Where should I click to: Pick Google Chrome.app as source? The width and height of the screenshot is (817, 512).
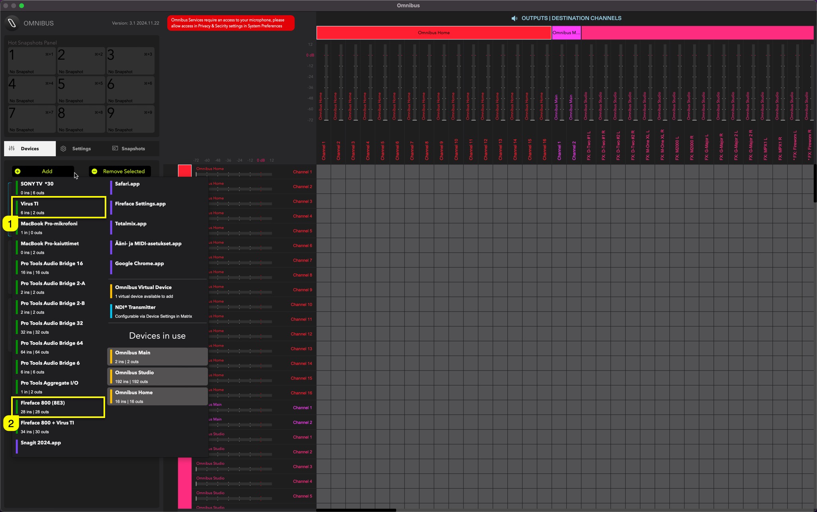(x=139, y=264)
